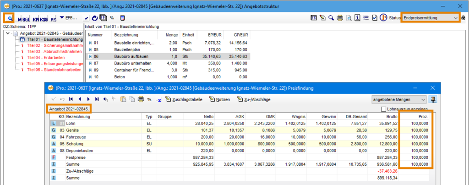Click the padlock icon beside Status
The height and width of the screenshot is (185, 469).
click(464, 18)
